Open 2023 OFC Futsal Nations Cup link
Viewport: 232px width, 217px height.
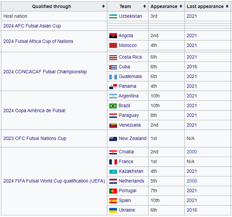pyautogui.click(x=35, y=139)
